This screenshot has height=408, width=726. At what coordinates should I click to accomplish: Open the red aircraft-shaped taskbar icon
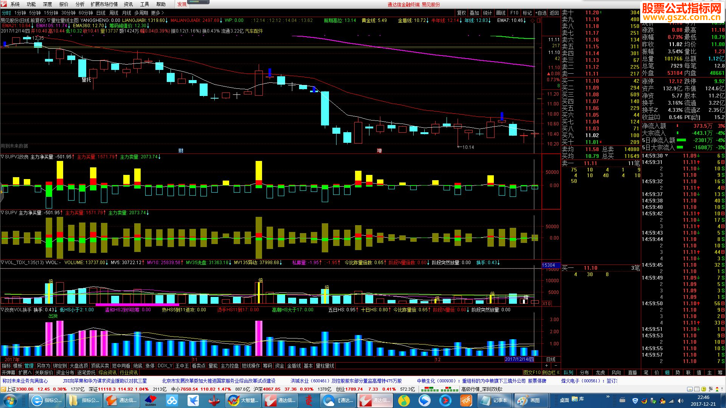tap(215, 400)
